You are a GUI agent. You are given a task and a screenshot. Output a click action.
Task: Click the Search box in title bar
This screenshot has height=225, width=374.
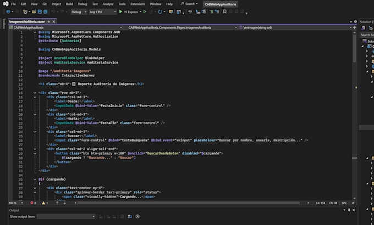[x=189, y=4]
